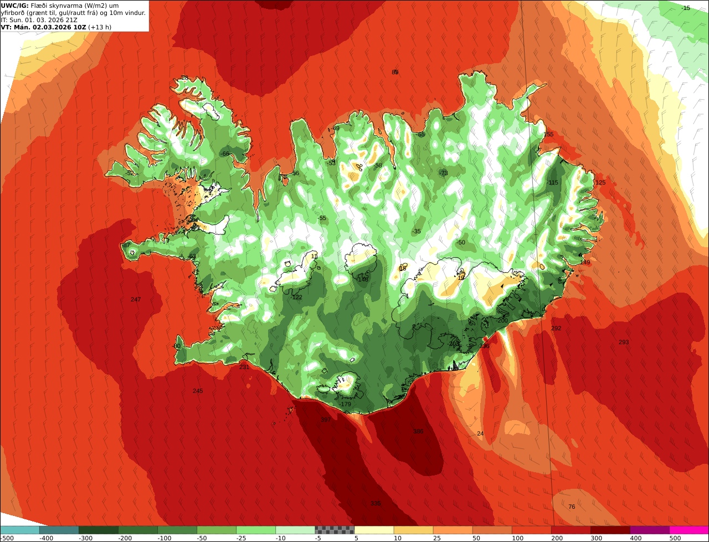Click the value -15 in the top right corner
The width and height of the screenshot is (709, 542).
tap(685, 8)
